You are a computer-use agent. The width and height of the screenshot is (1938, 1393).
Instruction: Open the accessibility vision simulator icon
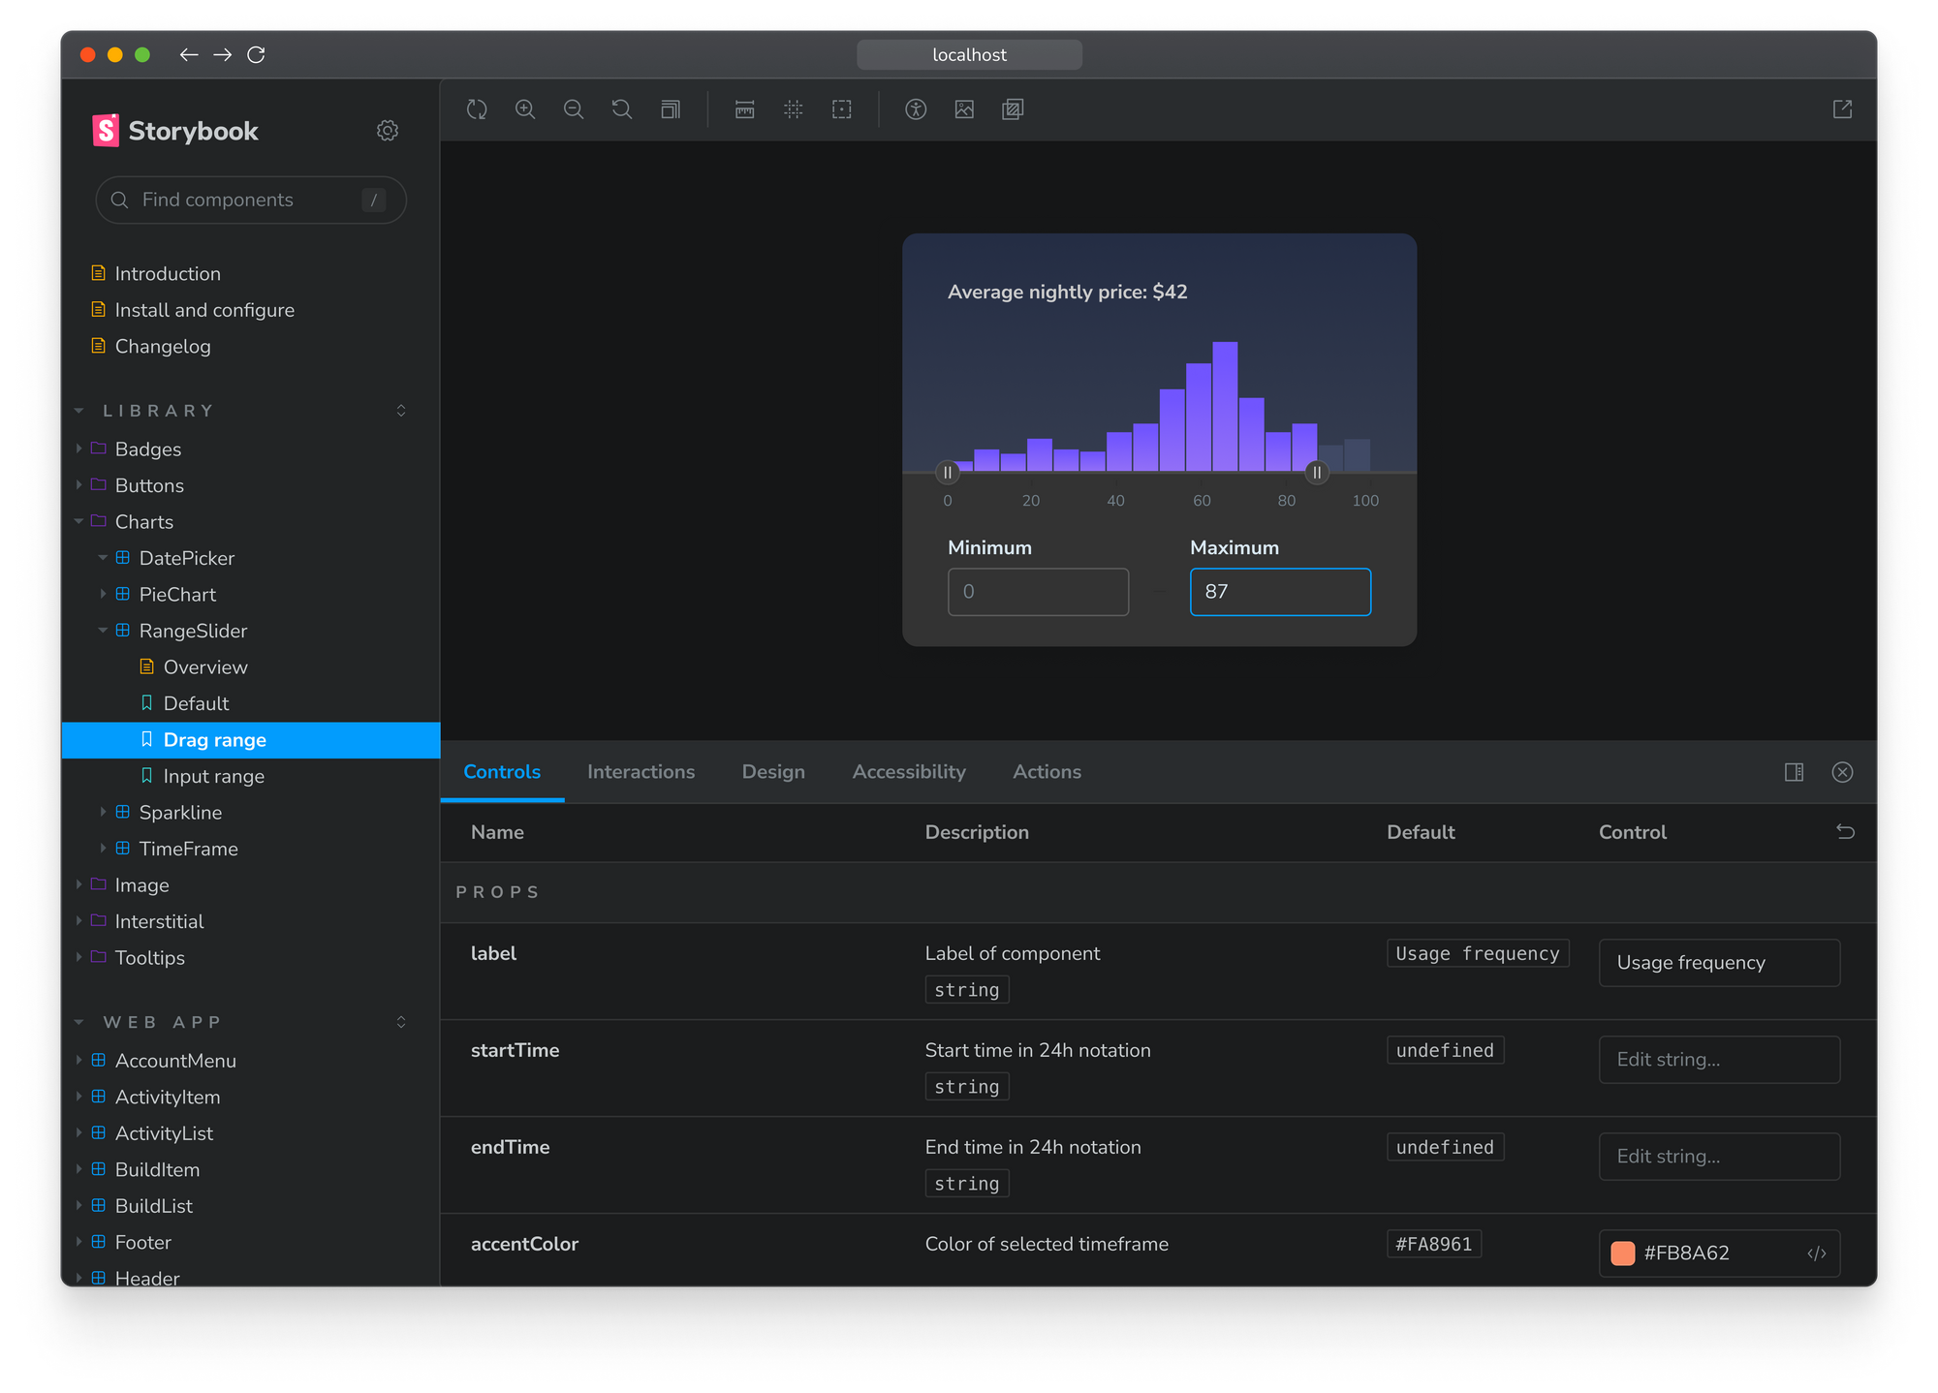[916, 109]
